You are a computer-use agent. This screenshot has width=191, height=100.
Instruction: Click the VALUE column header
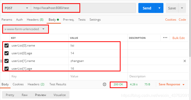(x=74, y=38)
